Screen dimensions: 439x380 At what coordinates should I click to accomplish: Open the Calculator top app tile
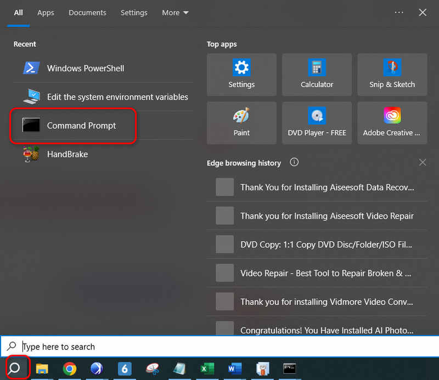[317, 75]
